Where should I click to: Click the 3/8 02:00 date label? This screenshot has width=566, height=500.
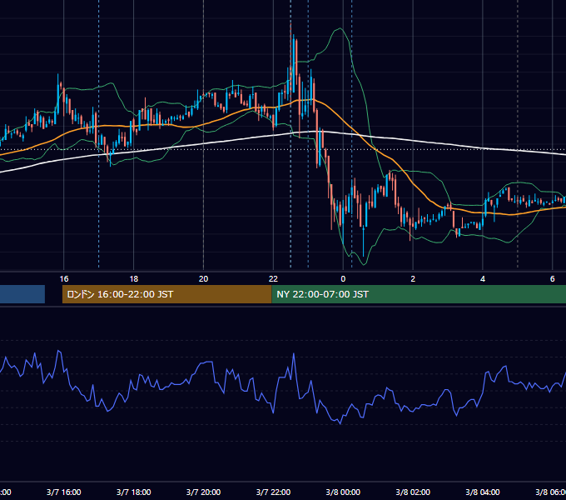point(413,492)
